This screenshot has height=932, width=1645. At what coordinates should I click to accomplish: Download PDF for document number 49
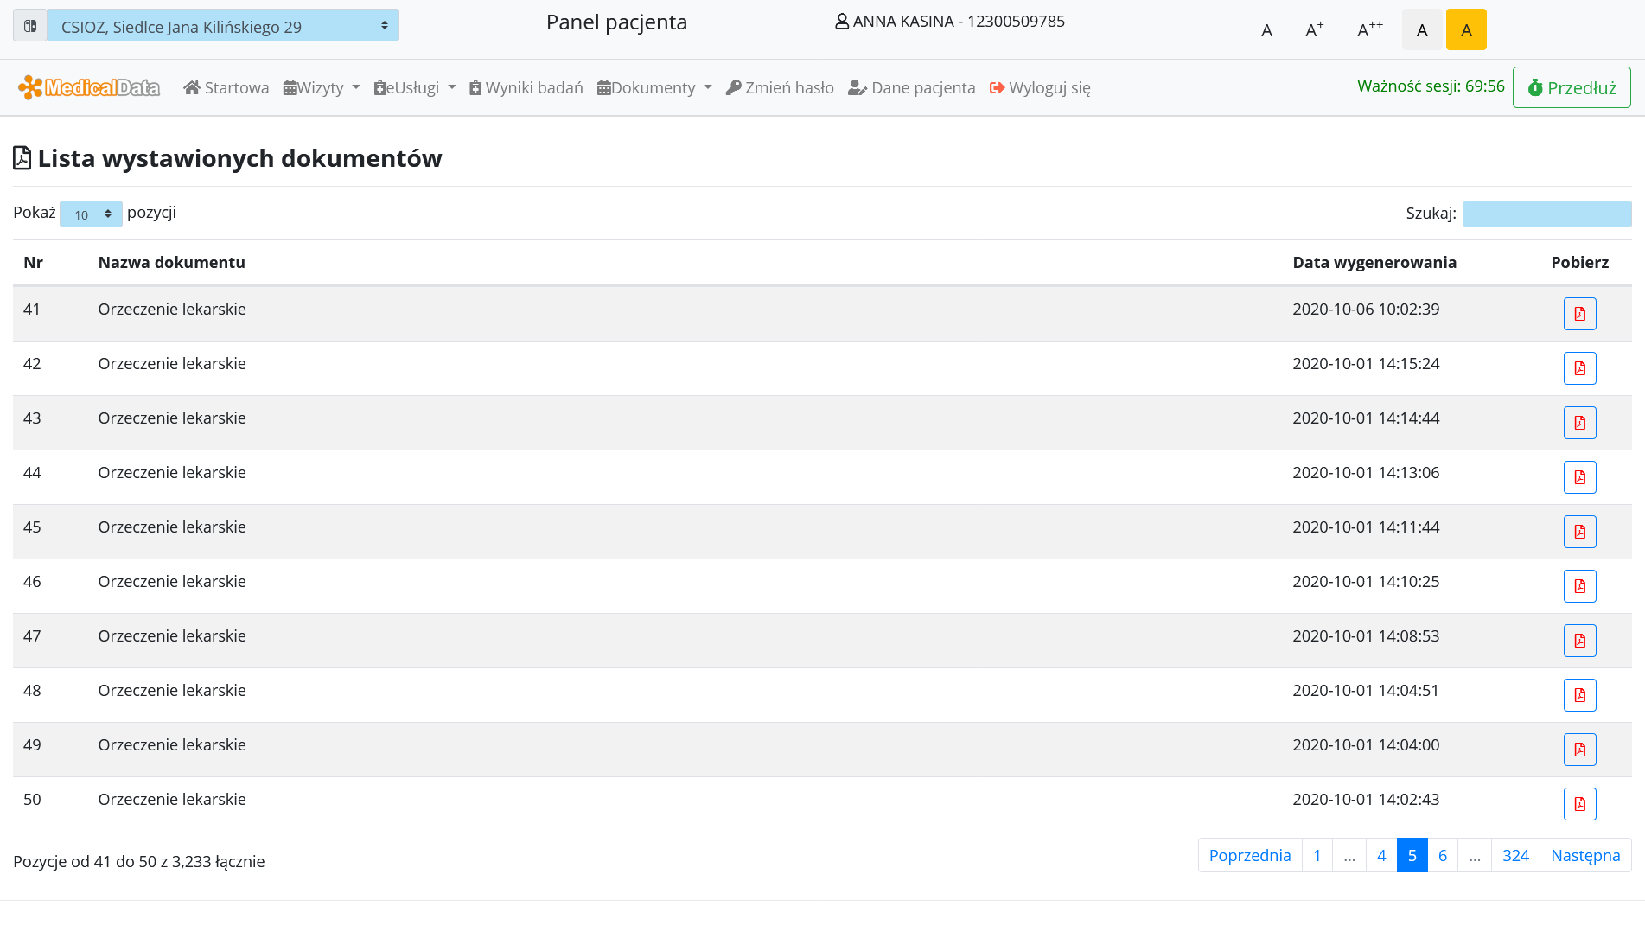(x=1579, y=750)
